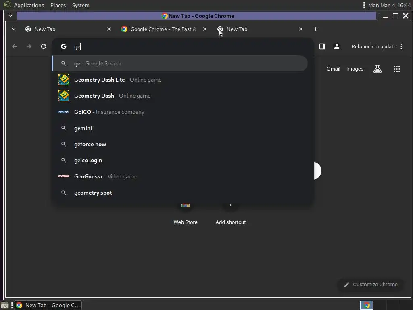The width and height of the screenshot is (413, 310).
Task: Close the Google Chrome - The Fast tab
Action: pyautogui.click(x=204, y=29)
